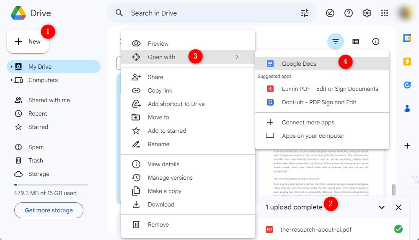Open the file with Google Docs
Image resolution: width=419 pixels, height=240 pixels.
click(x=322, y=64)
